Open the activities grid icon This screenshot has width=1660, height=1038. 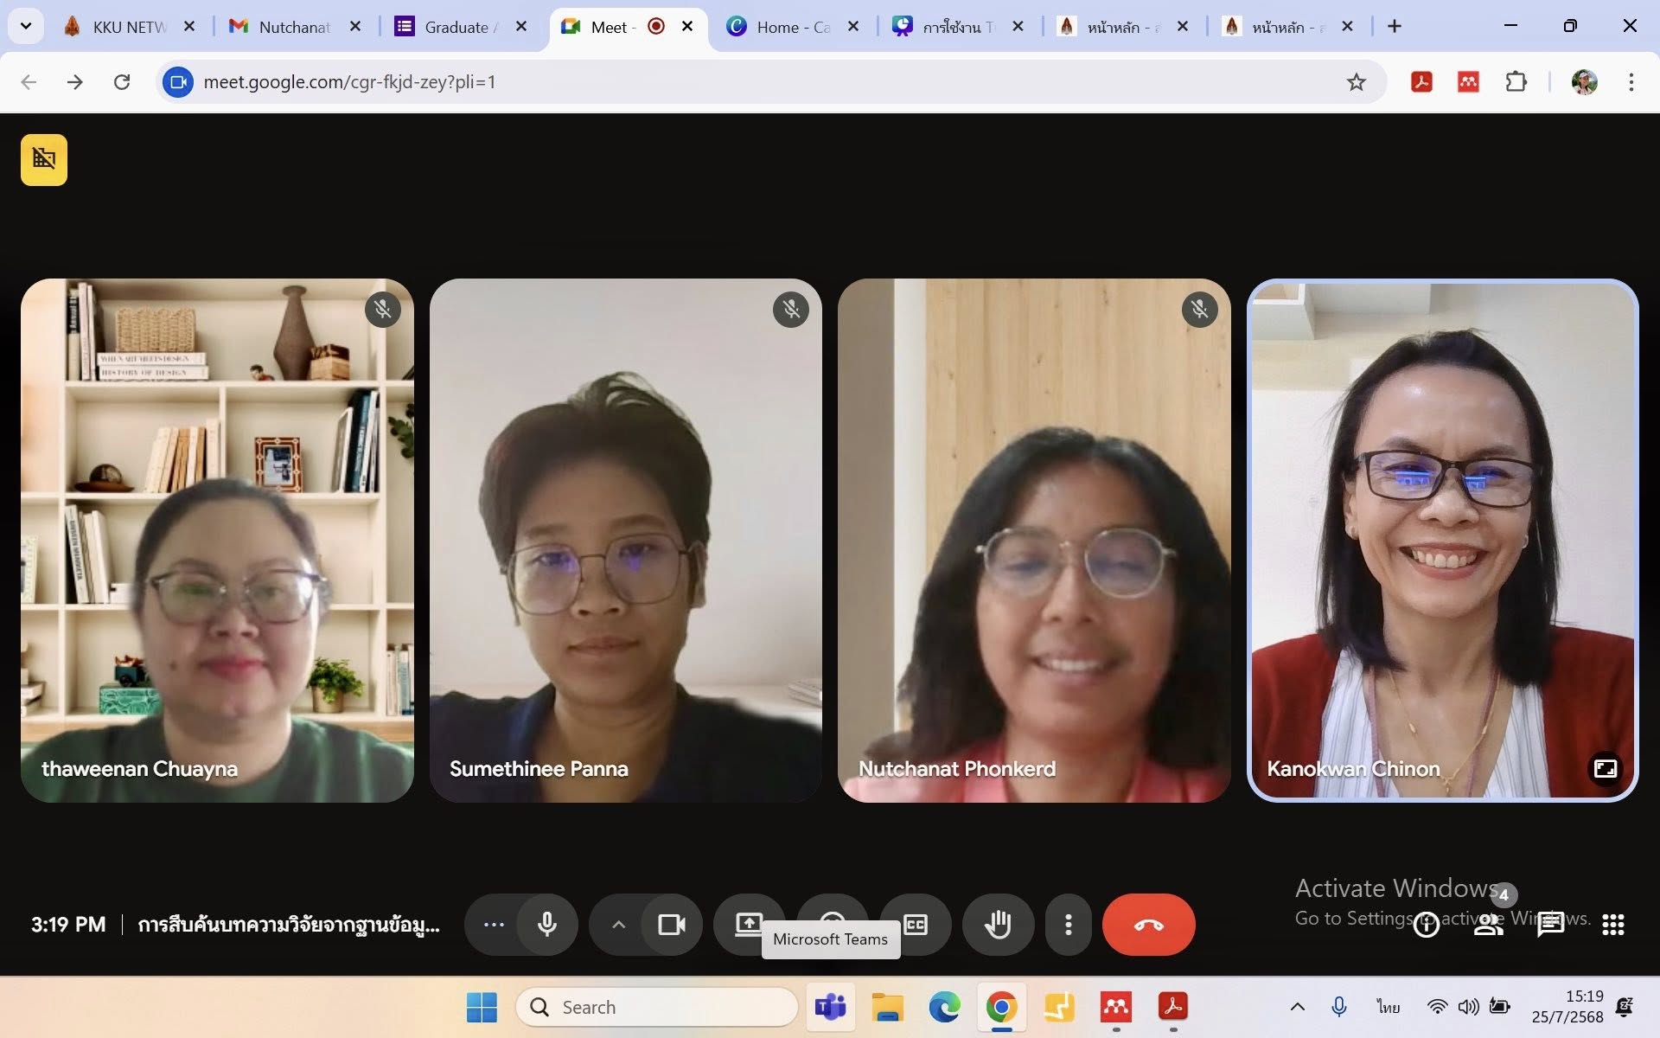(1612, 925)
